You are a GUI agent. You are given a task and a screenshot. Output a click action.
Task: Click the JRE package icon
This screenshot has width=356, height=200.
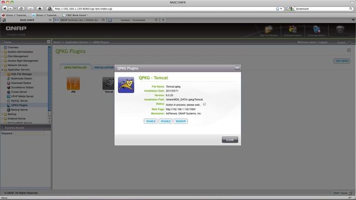(x=73, y=84)
